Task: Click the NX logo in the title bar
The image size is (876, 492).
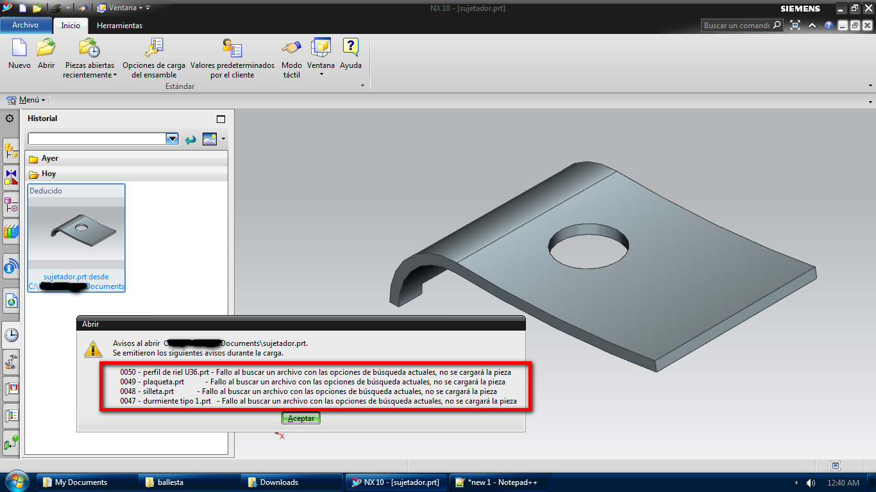Action: point(6,8)
